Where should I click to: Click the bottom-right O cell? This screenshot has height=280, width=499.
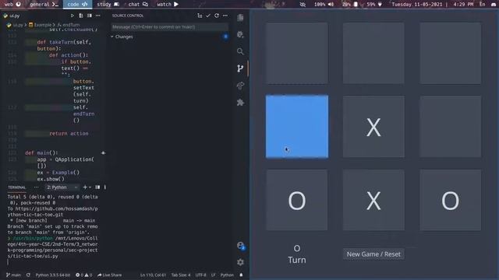pos(451,200)
